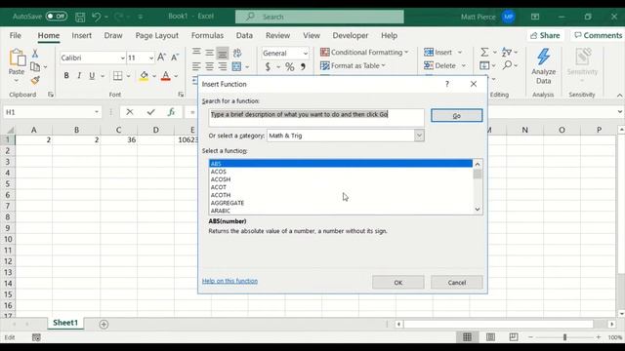Viewport: 625px width, 351px height.
Task: Click the Paste clipboard icon
Action: coord(17,58)
